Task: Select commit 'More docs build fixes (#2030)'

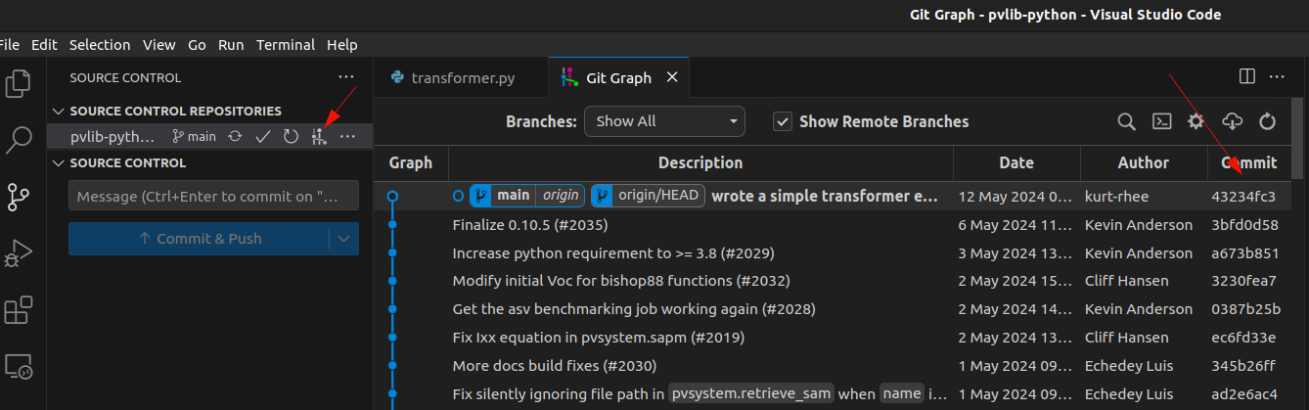Action: (x=555, y=366)
